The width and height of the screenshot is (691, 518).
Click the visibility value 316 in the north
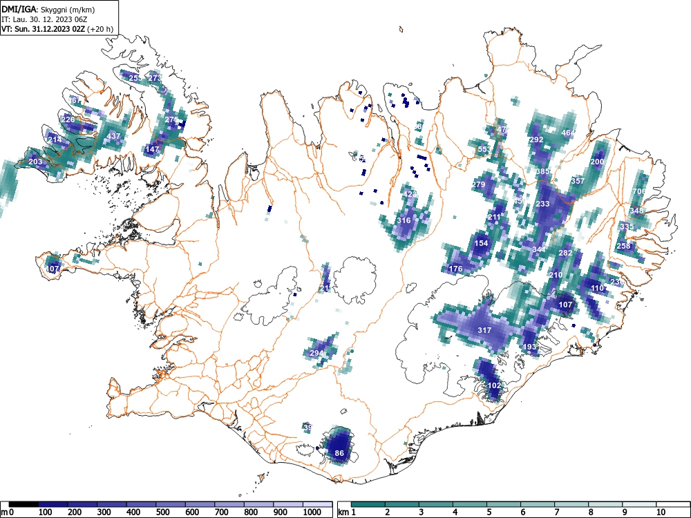404,220
